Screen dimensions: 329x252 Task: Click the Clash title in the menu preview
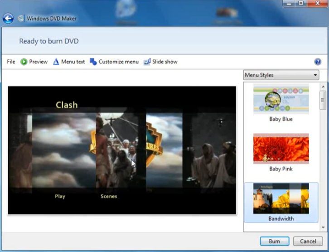tap(67, 105)
